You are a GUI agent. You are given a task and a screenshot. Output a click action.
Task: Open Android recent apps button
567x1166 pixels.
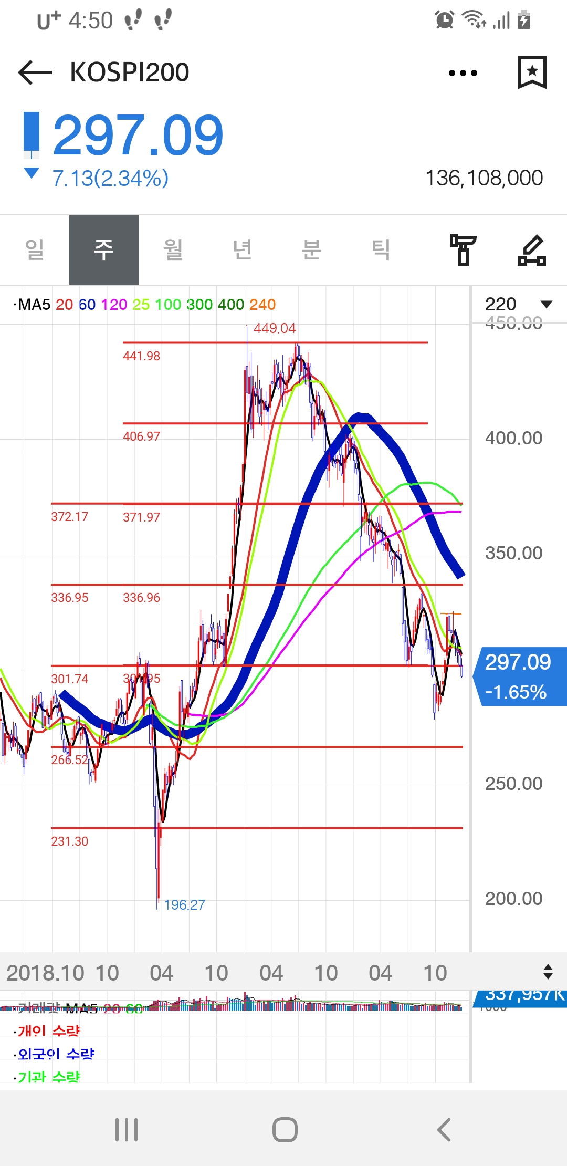pyautogui.click(x=127, y=1129)
